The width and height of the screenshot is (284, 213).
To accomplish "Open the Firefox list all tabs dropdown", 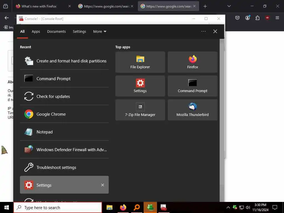I will [x=229, y=6].
